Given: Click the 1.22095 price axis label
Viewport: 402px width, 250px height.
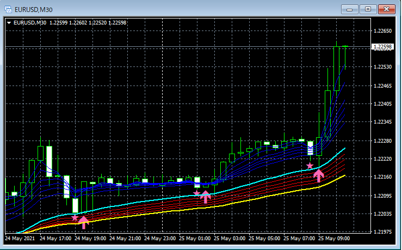Looking at the screenshot, I should pyautogui.click(x=383, y=196).
